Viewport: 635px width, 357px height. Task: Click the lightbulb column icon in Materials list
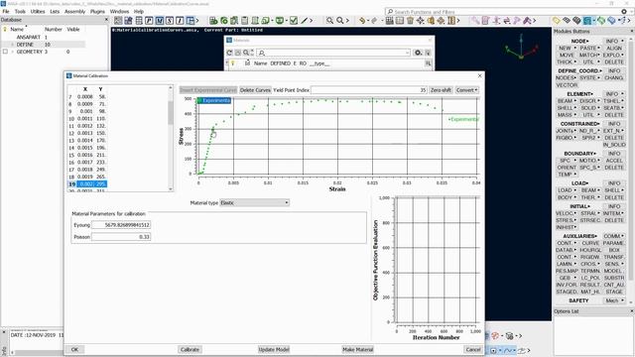point(233,63)
